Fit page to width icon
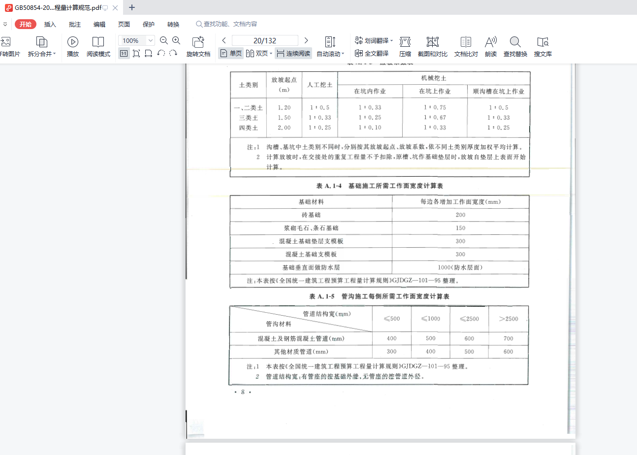This screenshot has height=455, width=637. [x=148, y=53]
